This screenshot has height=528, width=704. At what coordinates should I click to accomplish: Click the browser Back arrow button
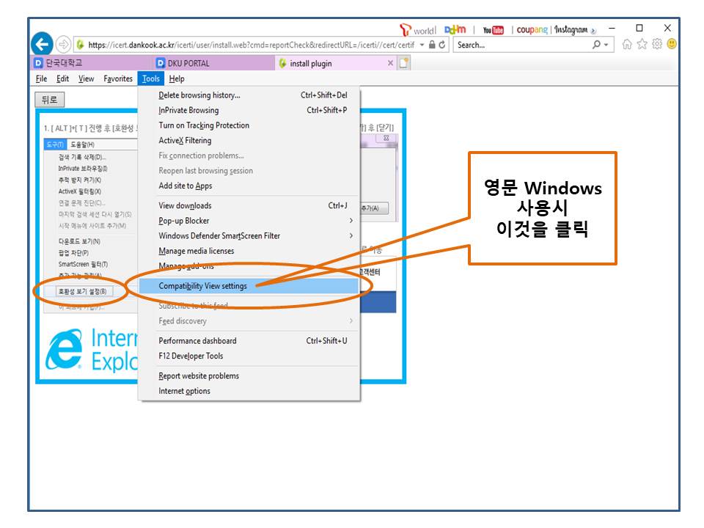43,44
